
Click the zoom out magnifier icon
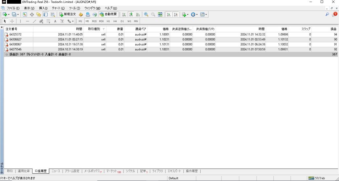tap(153, 14)
